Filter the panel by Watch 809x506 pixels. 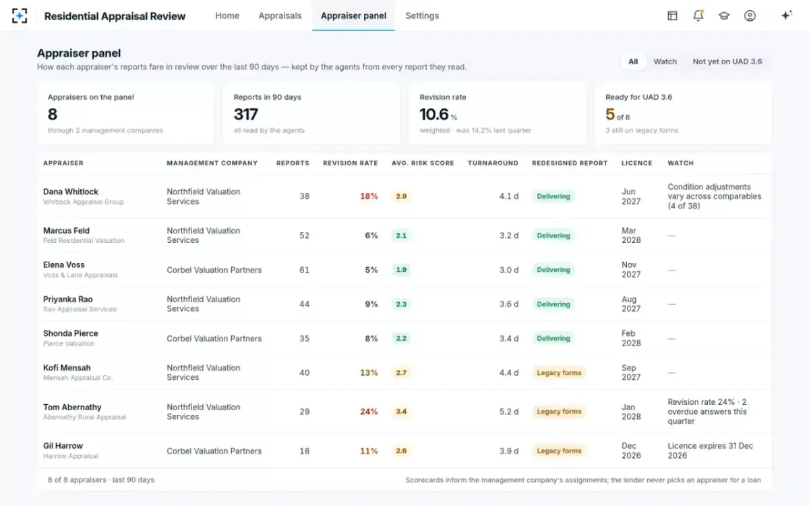click(x=665, y=61)
